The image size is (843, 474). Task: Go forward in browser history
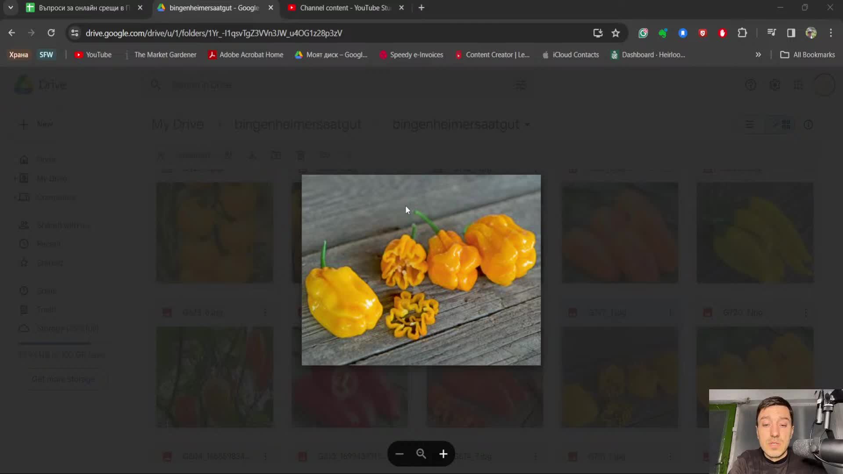pyautogui.click(x=31, y=33)
